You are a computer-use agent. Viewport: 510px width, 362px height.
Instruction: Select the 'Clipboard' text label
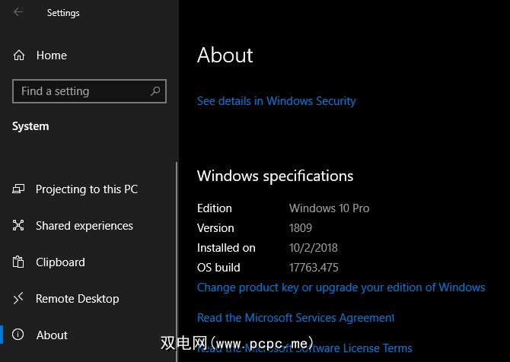click(60, 262)
